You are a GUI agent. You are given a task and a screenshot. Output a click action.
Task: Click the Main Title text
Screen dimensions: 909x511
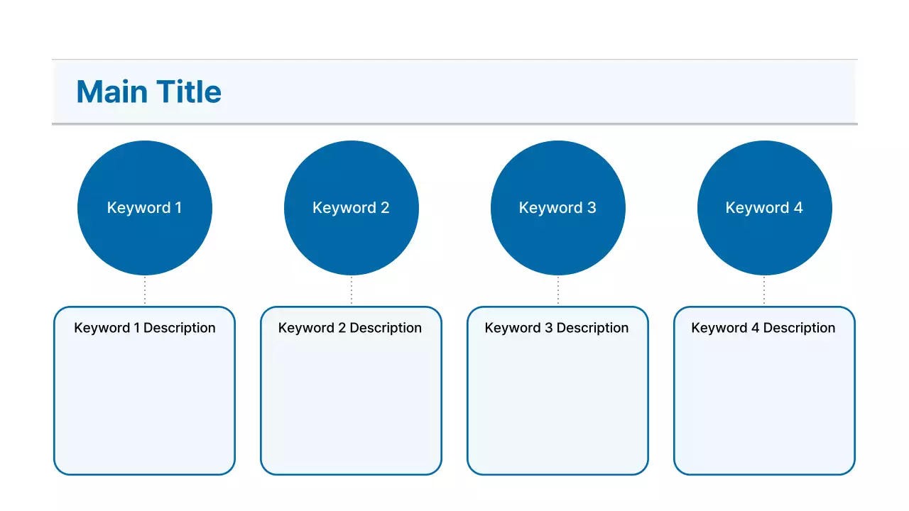[x=148, y=92]
